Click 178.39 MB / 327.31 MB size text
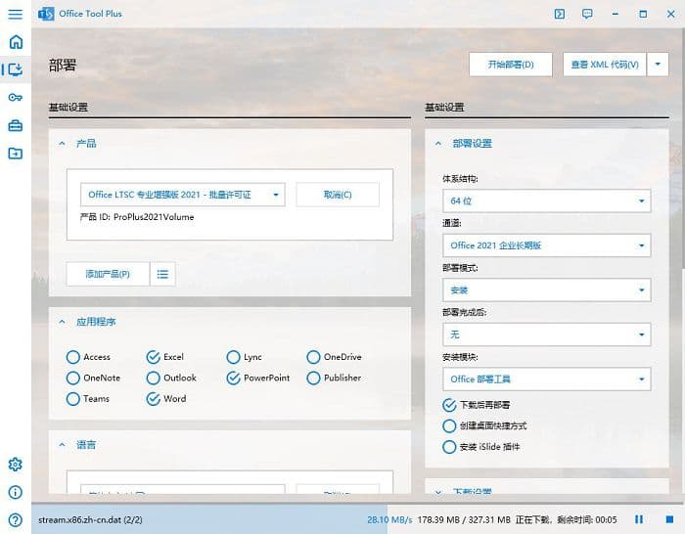Image resolution: width=685 pixels, height=534 pixels. tap(464, 520)
